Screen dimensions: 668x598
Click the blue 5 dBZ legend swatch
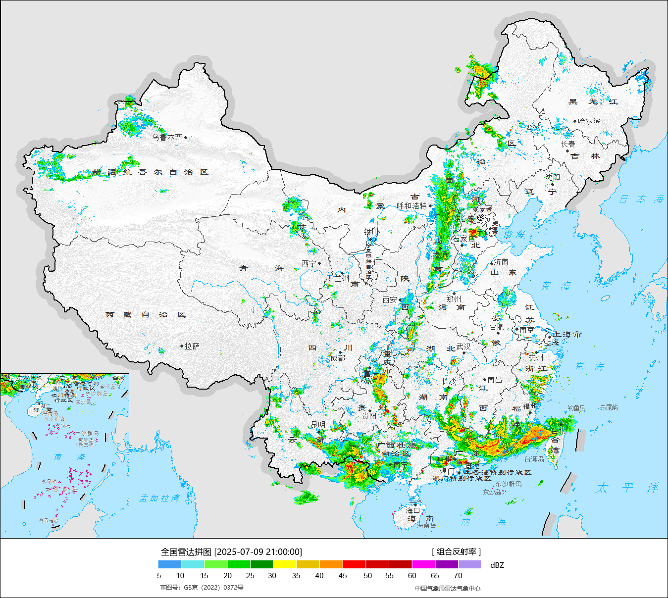(169, 564)
